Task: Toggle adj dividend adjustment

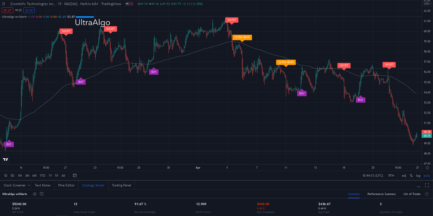Action: coord(404,176)
